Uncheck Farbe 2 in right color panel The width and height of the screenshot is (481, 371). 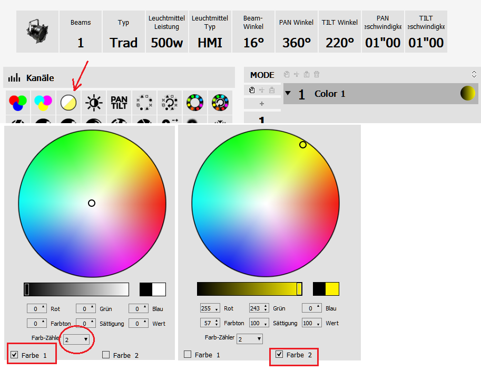(279, 355)
